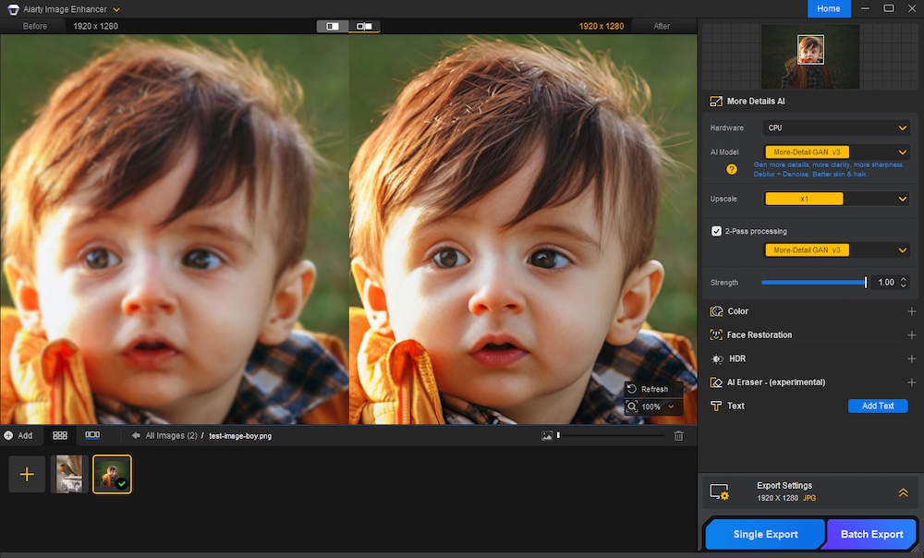Switch to filmstrip thumbnail view
924x558 pixels.
click(92, 435)
